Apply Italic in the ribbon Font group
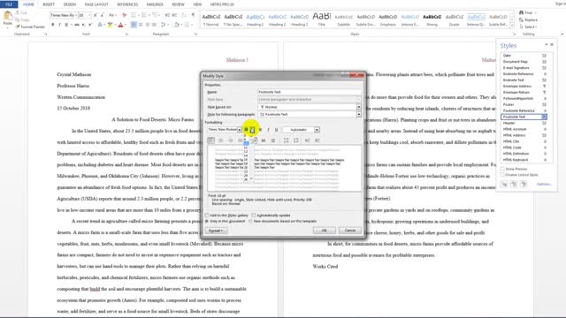Viewport: 566px width, 318px height. point(59,25)
